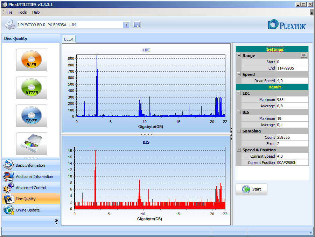Click the green play icon on Start
315x237 pixels.
tap(246, 189)
